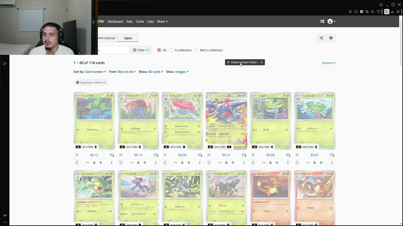The image size is (403, 226).
Task: Click the browser send flow icon
Action: [x=373, y=12]
